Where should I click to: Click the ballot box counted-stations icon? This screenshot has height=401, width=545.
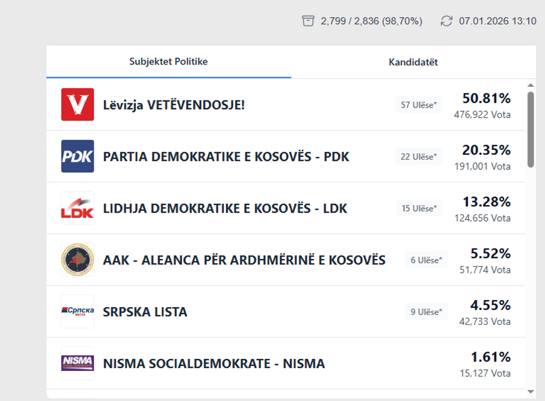pos(308,21)
